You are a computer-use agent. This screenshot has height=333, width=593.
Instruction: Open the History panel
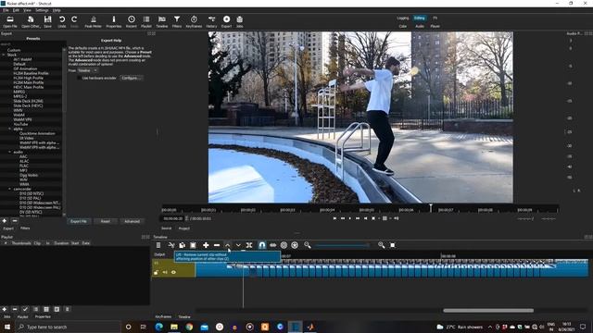(211, 21)
